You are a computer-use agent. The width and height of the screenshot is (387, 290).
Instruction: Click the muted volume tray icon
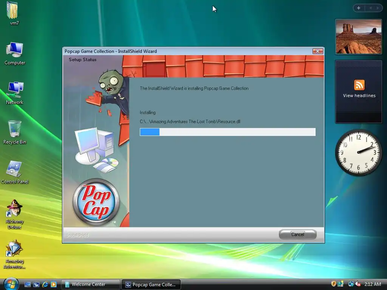358,284
